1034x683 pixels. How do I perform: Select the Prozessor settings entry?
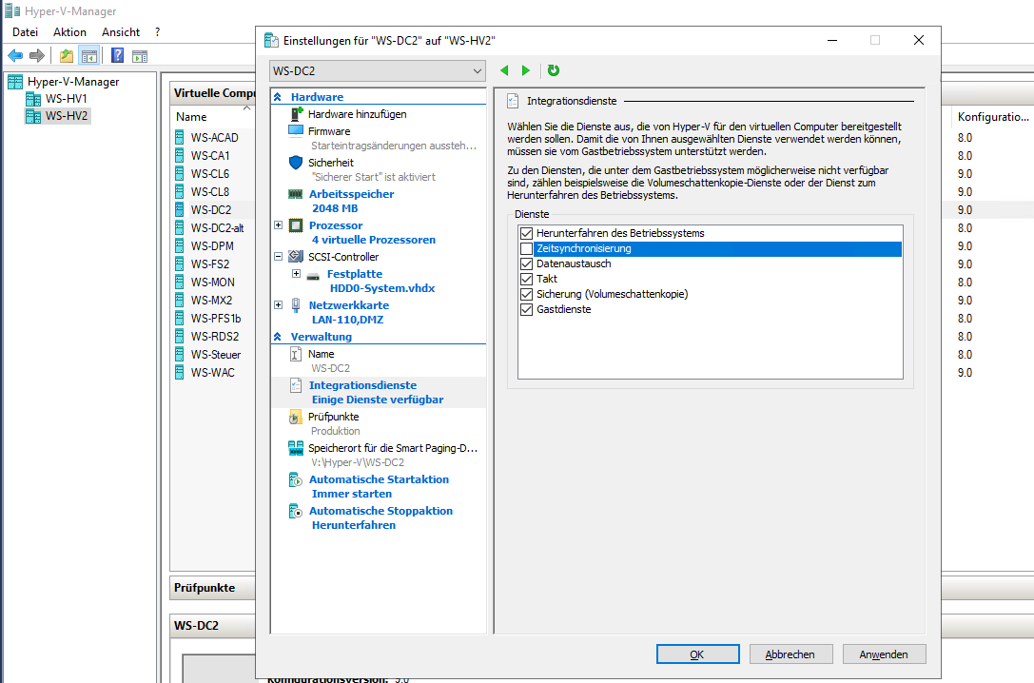[336, 225]
